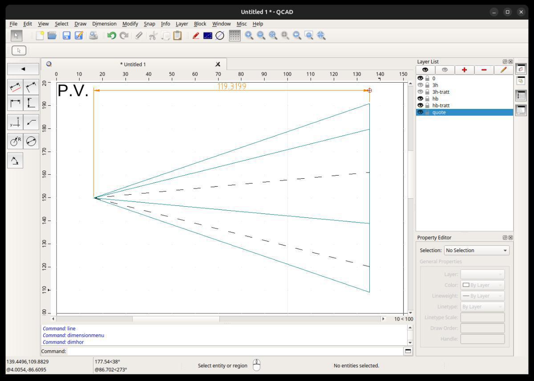534x381 pixels.
Task: Go back using the left arrow tool button
Action: pos(23,69)
